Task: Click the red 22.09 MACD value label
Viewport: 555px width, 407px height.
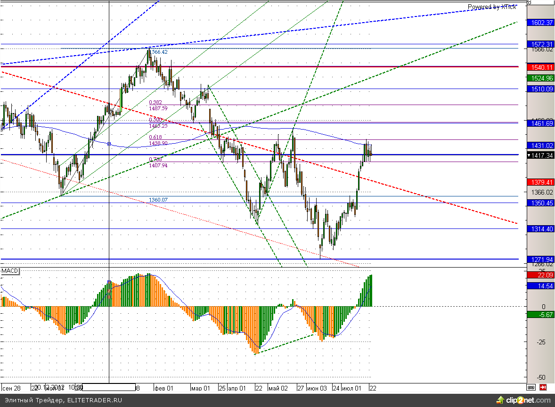Action: [x=541, y=275]
